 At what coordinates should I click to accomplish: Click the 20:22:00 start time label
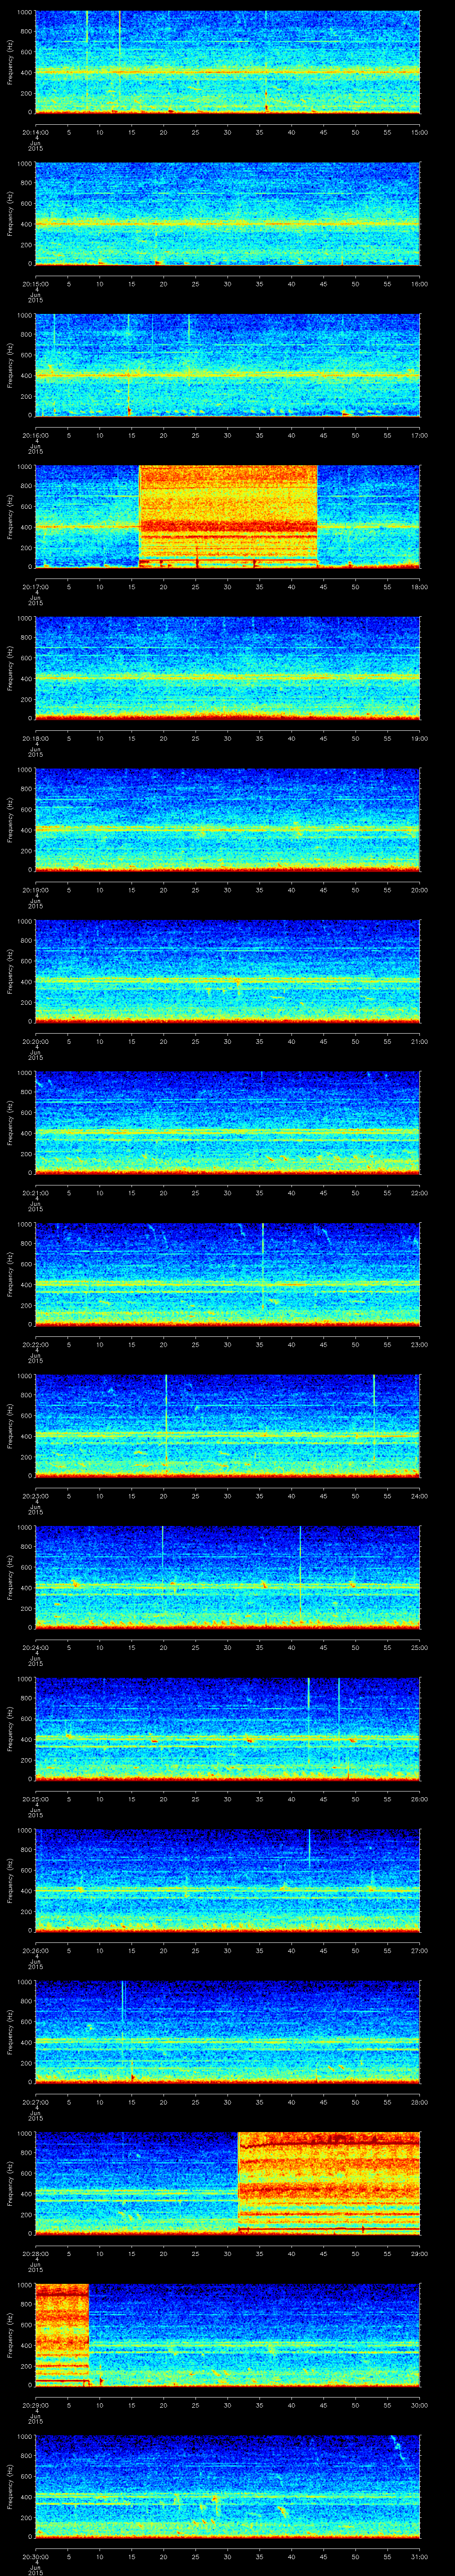coord(35,1344)
